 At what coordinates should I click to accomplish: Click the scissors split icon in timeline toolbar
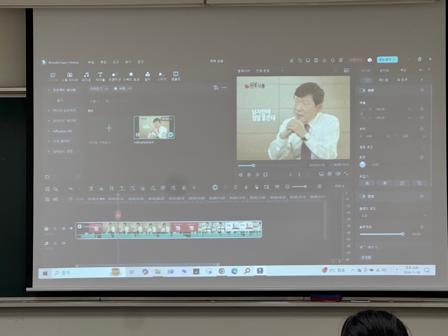101,188
